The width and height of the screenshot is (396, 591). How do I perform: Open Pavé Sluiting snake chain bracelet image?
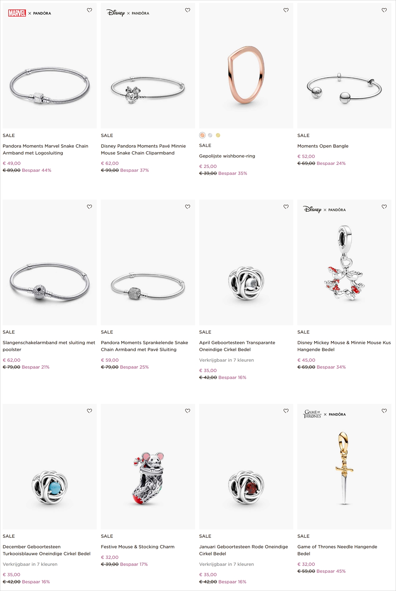pyautogui.click(x=148, y=262)
